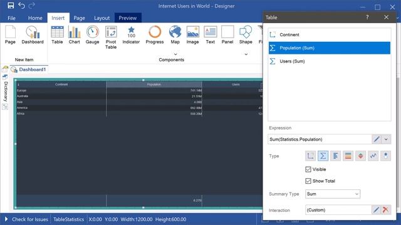The height and width of the screenshot is (225, 401).
Task: Click the Europe row in table
Action: [x=140, y=91]
